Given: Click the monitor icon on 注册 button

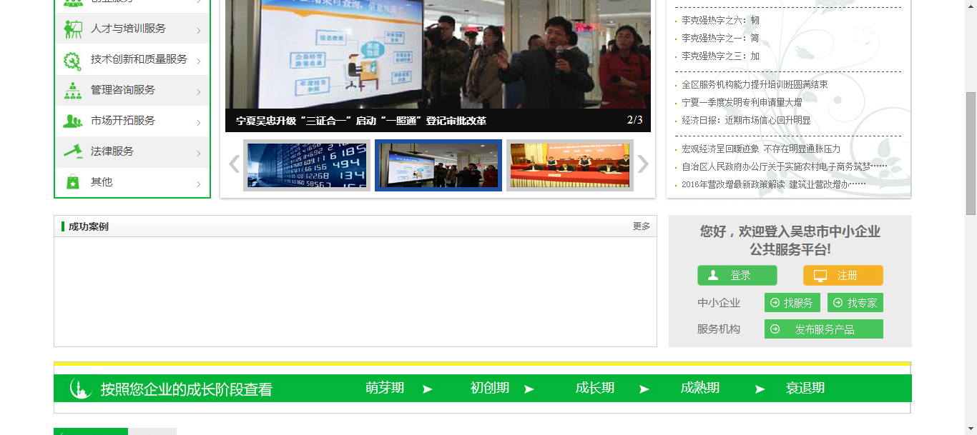Looking at the screenshot, I should (x=820, y=276).
